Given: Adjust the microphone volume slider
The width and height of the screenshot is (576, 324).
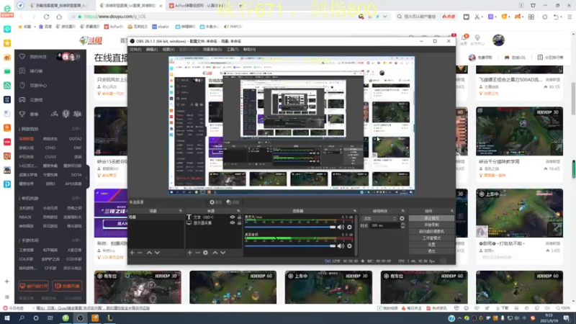Looking at the screenshot, I should pos(290,227).
